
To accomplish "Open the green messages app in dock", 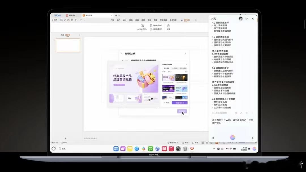I will (150, 149).
